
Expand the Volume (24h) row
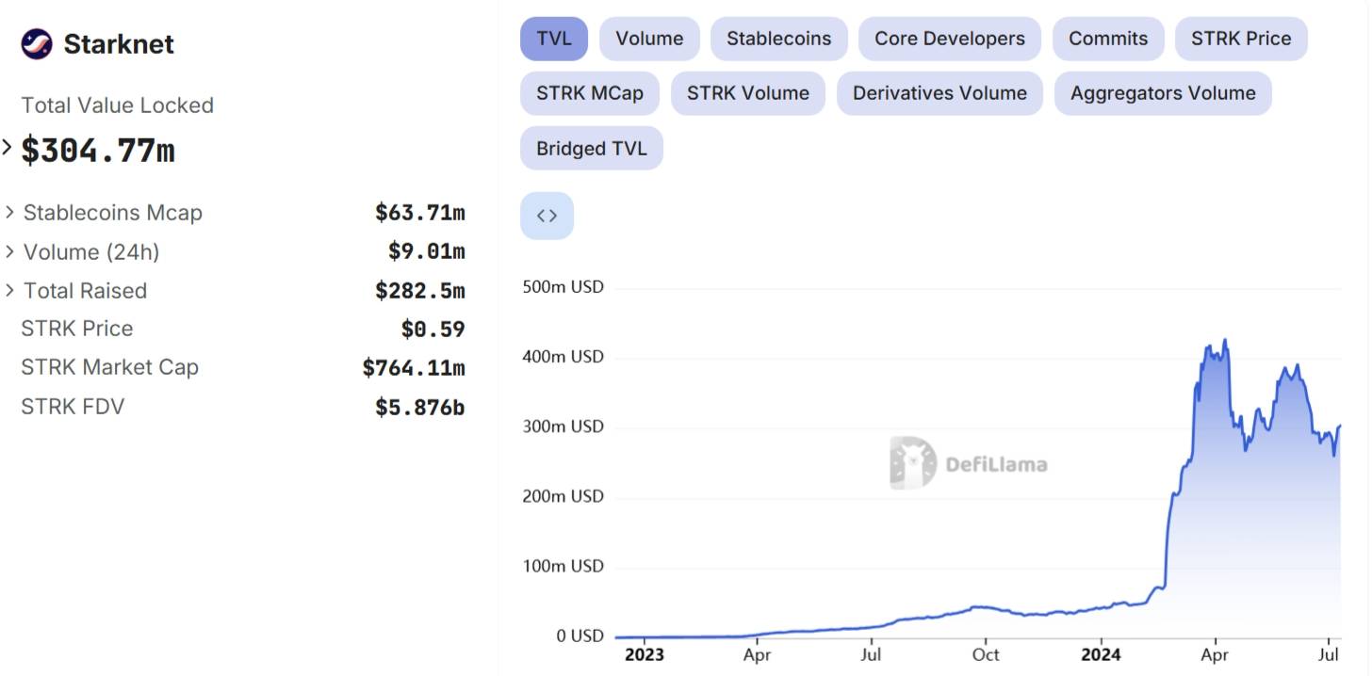click(x=10, y=251)
